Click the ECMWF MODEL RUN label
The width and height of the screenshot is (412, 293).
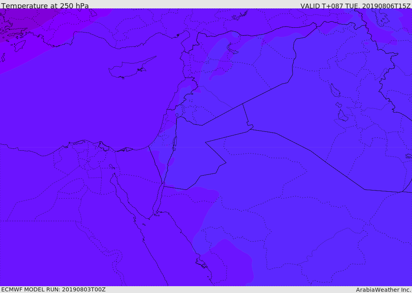pos(54,289)
